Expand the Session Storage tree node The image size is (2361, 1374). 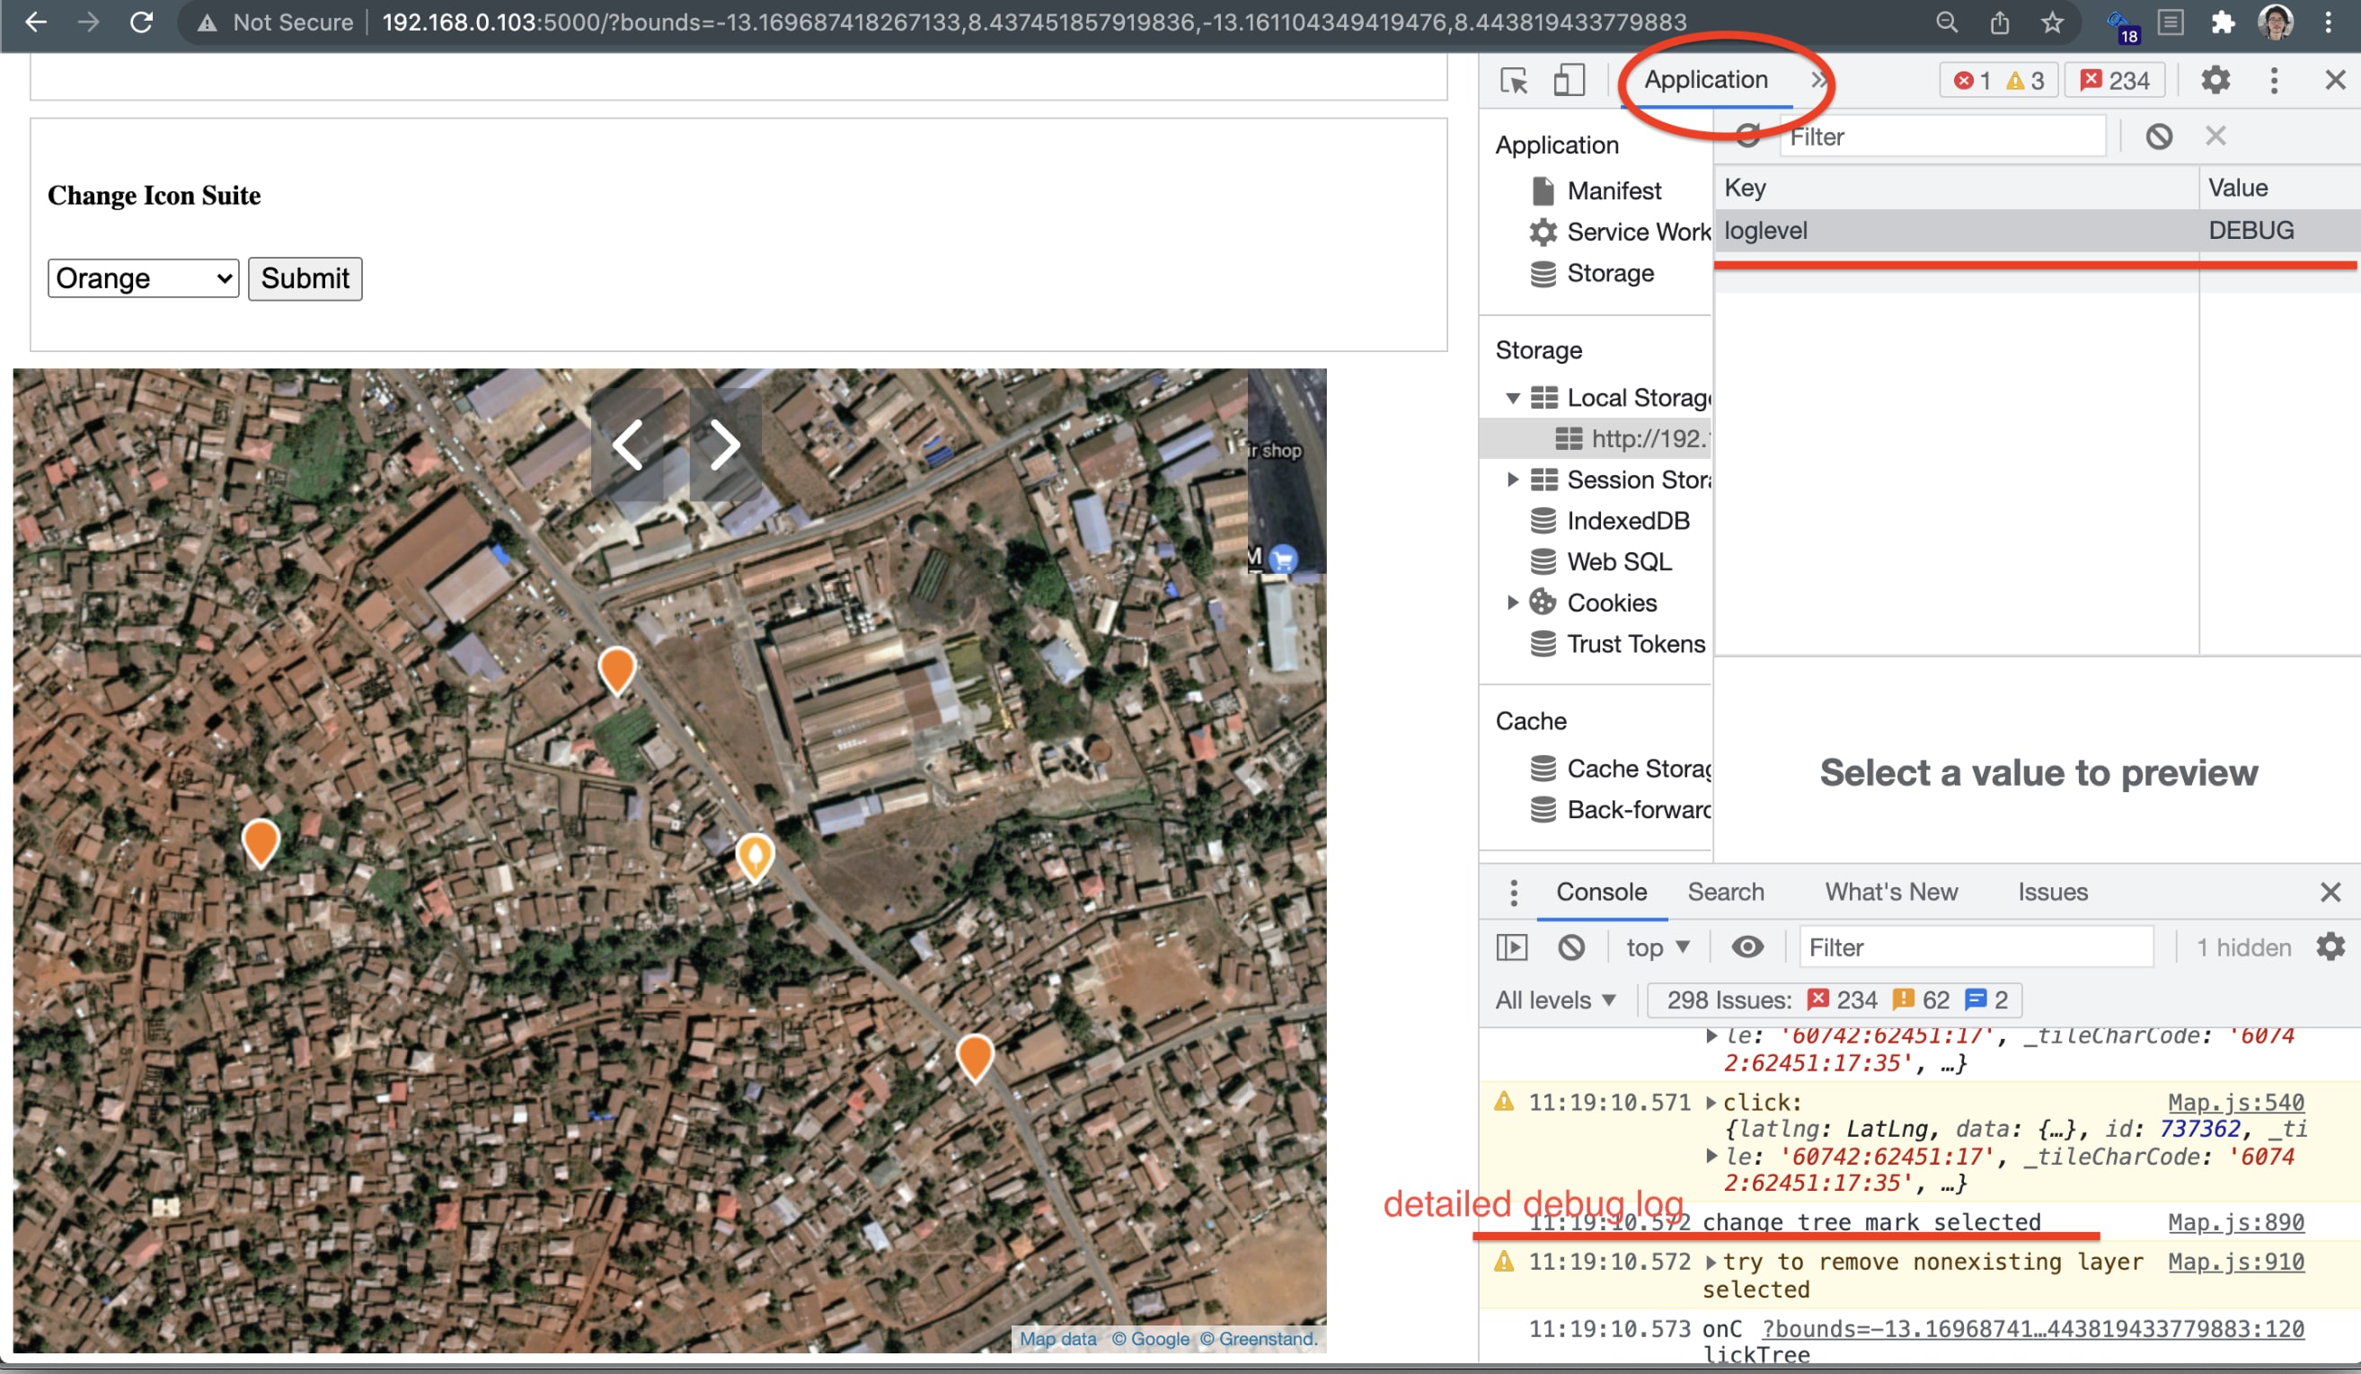coord(1512,480)
